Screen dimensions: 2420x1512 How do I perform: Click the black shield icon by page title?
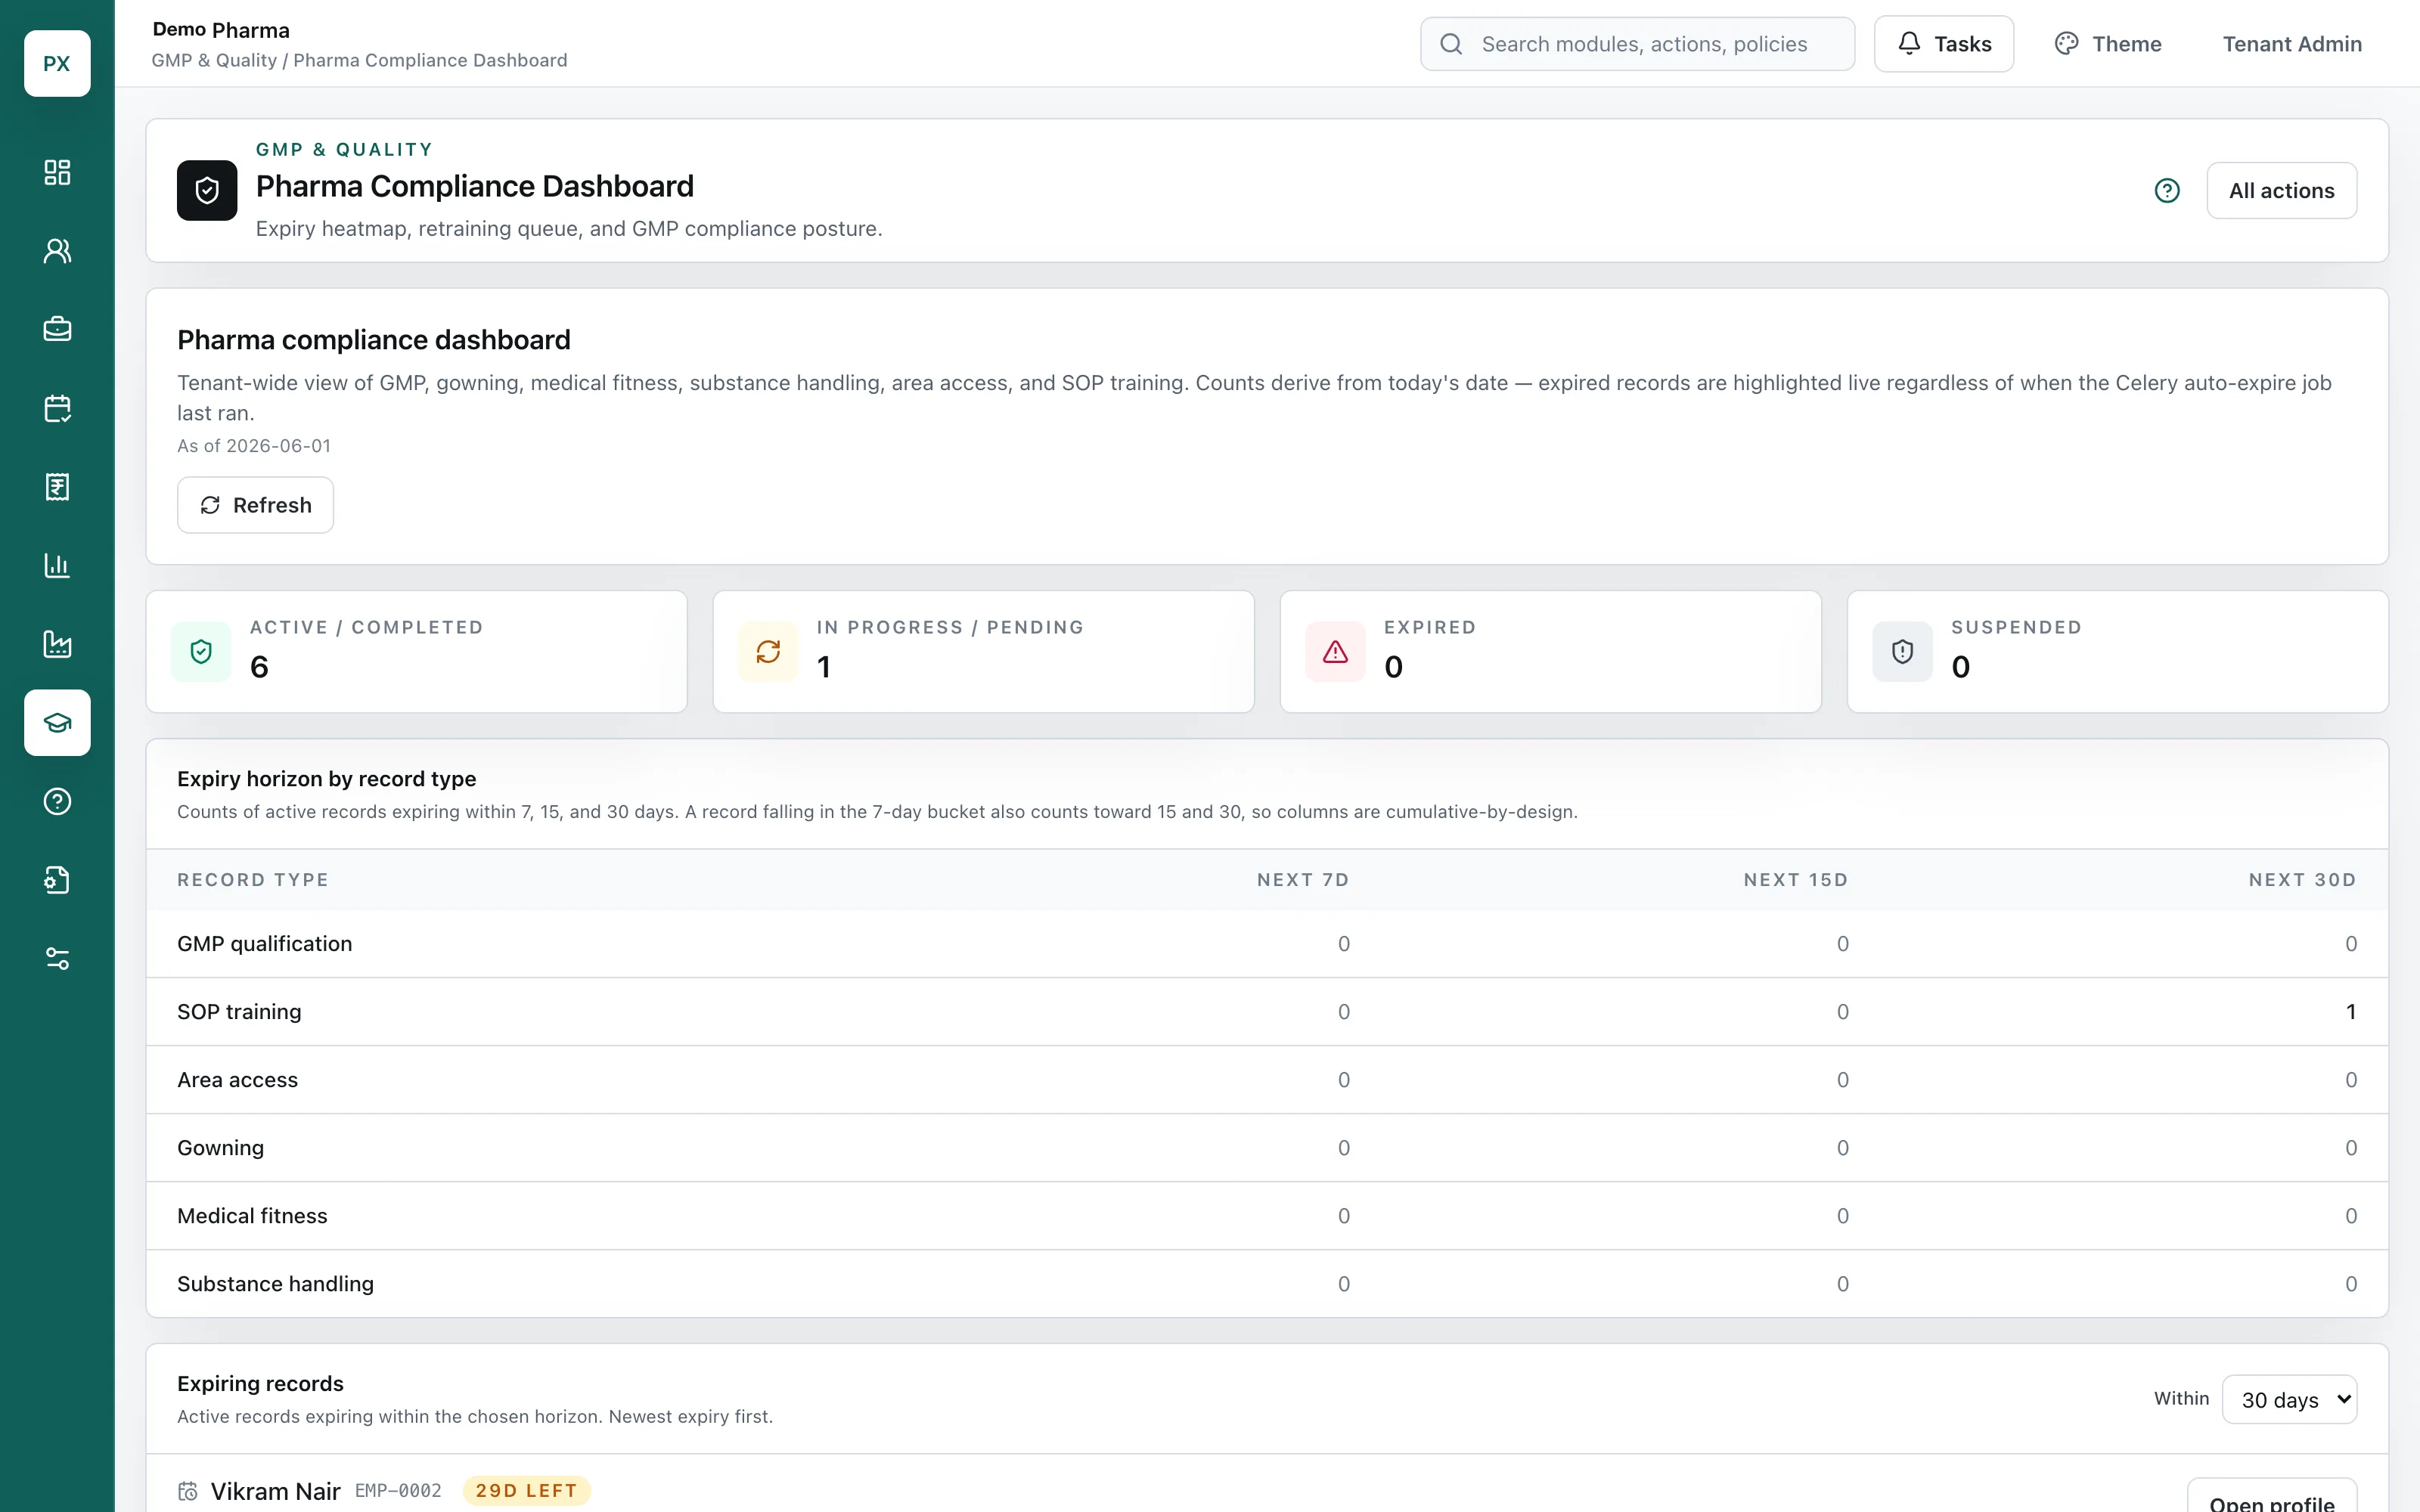click(x=207, y=190)
